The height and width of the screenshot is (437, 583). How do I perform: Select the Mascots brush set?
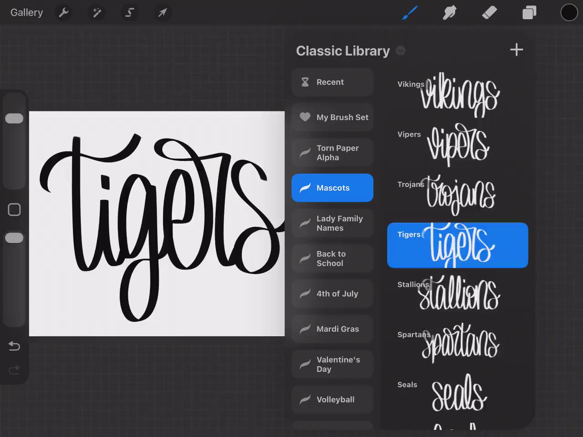pyautogui.click(x=332, y=188)
